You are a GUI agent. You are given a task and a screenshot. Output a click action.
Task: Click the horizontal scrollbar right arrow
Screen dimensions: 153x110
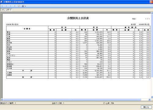pos(150,100)
